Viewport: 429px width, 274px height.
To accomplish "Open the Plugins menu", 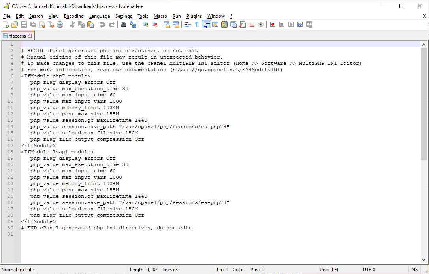I will coord(194,16).
